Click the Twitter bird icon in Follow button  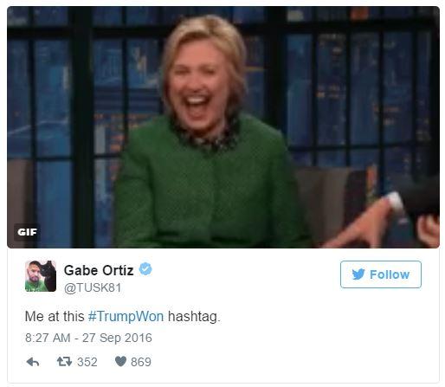(x=358, y=274)
